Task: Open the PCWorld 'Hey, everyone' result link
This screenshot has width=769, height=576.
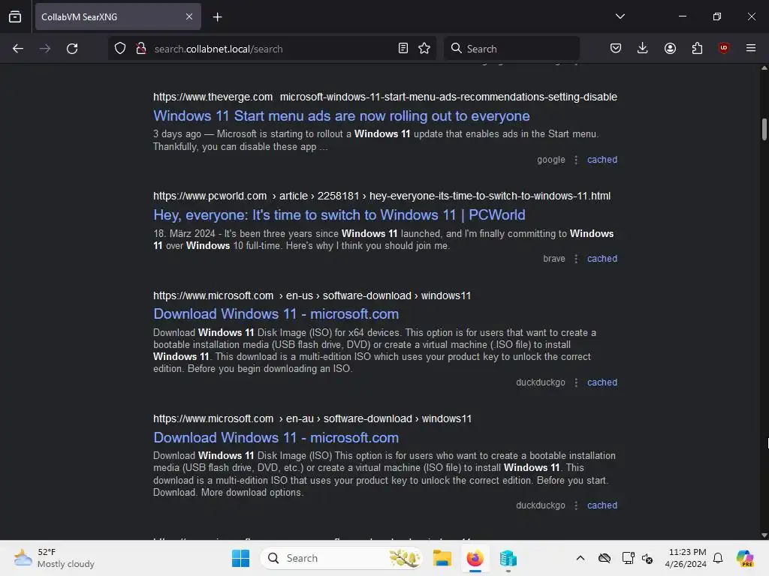Action: [339, 215]
